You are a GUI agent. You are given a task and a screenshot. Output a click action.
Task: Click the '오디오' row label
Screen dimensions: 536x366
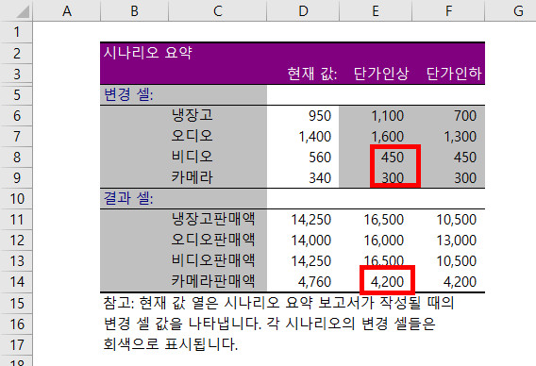pyautogui.click(x=193, y=136)
